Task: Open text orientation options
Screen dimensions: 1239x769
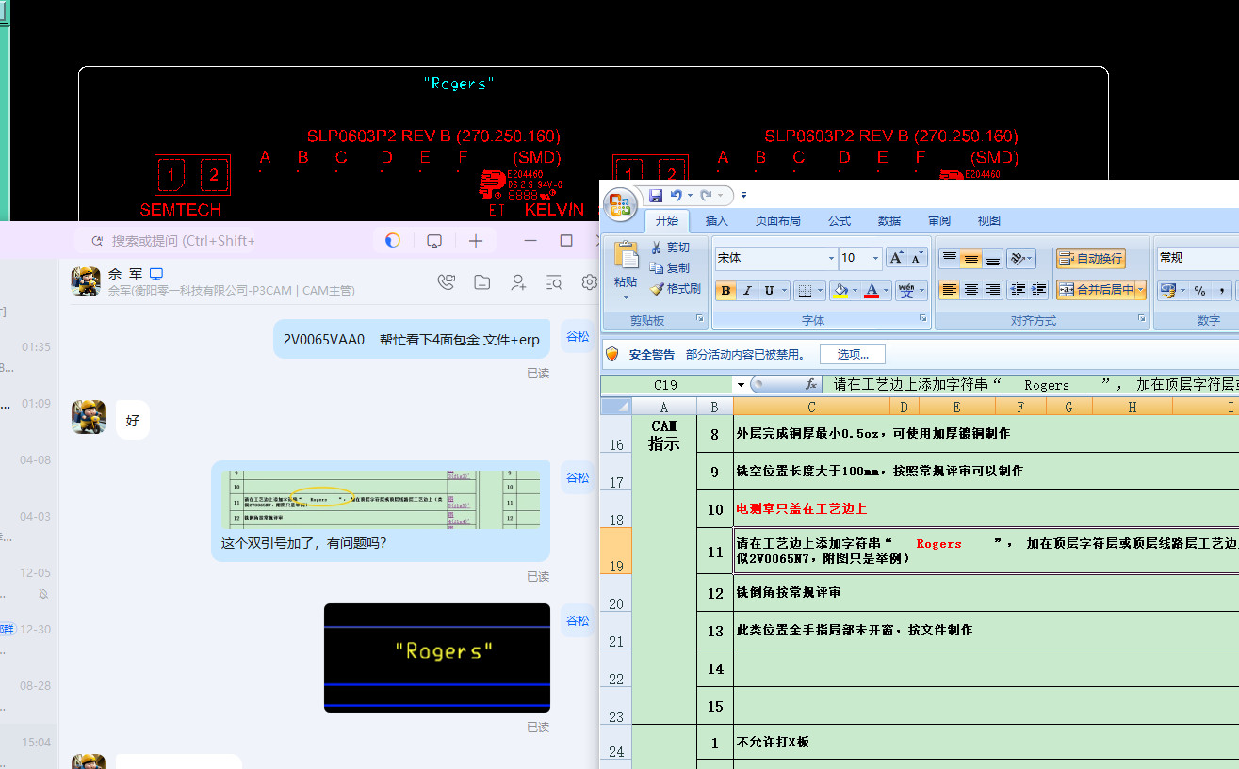Action: coord(1020,258)
